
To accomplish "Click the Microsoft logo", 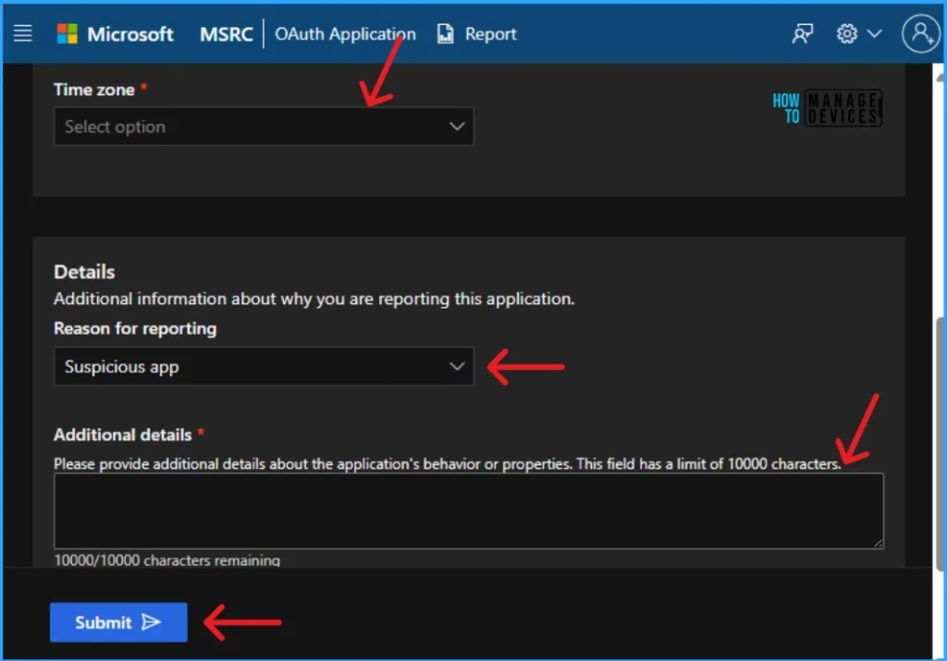I will point(115,34).
